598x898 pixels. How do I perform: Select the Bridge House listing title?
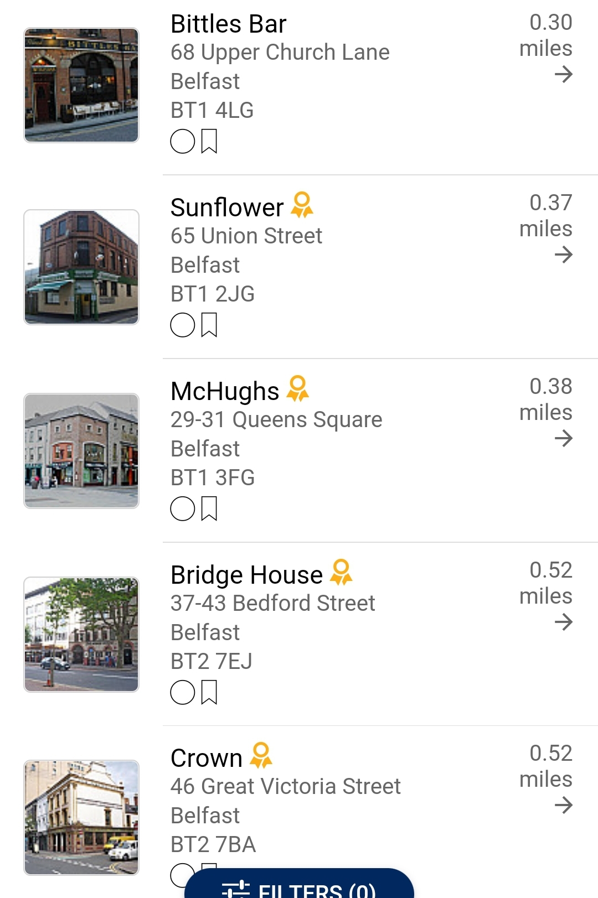pos(246,575)
